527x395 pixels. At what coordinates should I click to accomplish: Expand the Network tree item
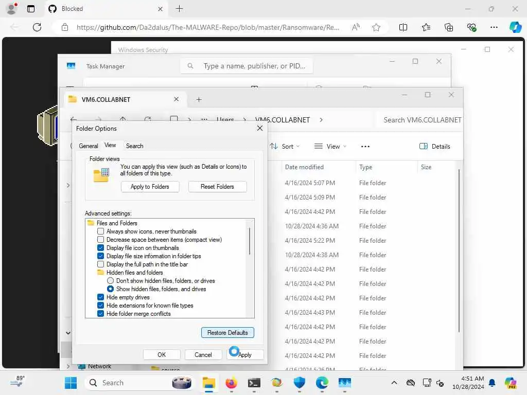[x=68, y=366]
